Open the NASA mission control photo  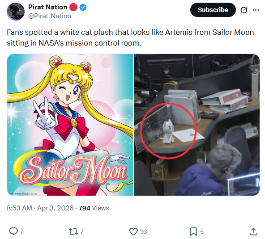tap(197, 125)
